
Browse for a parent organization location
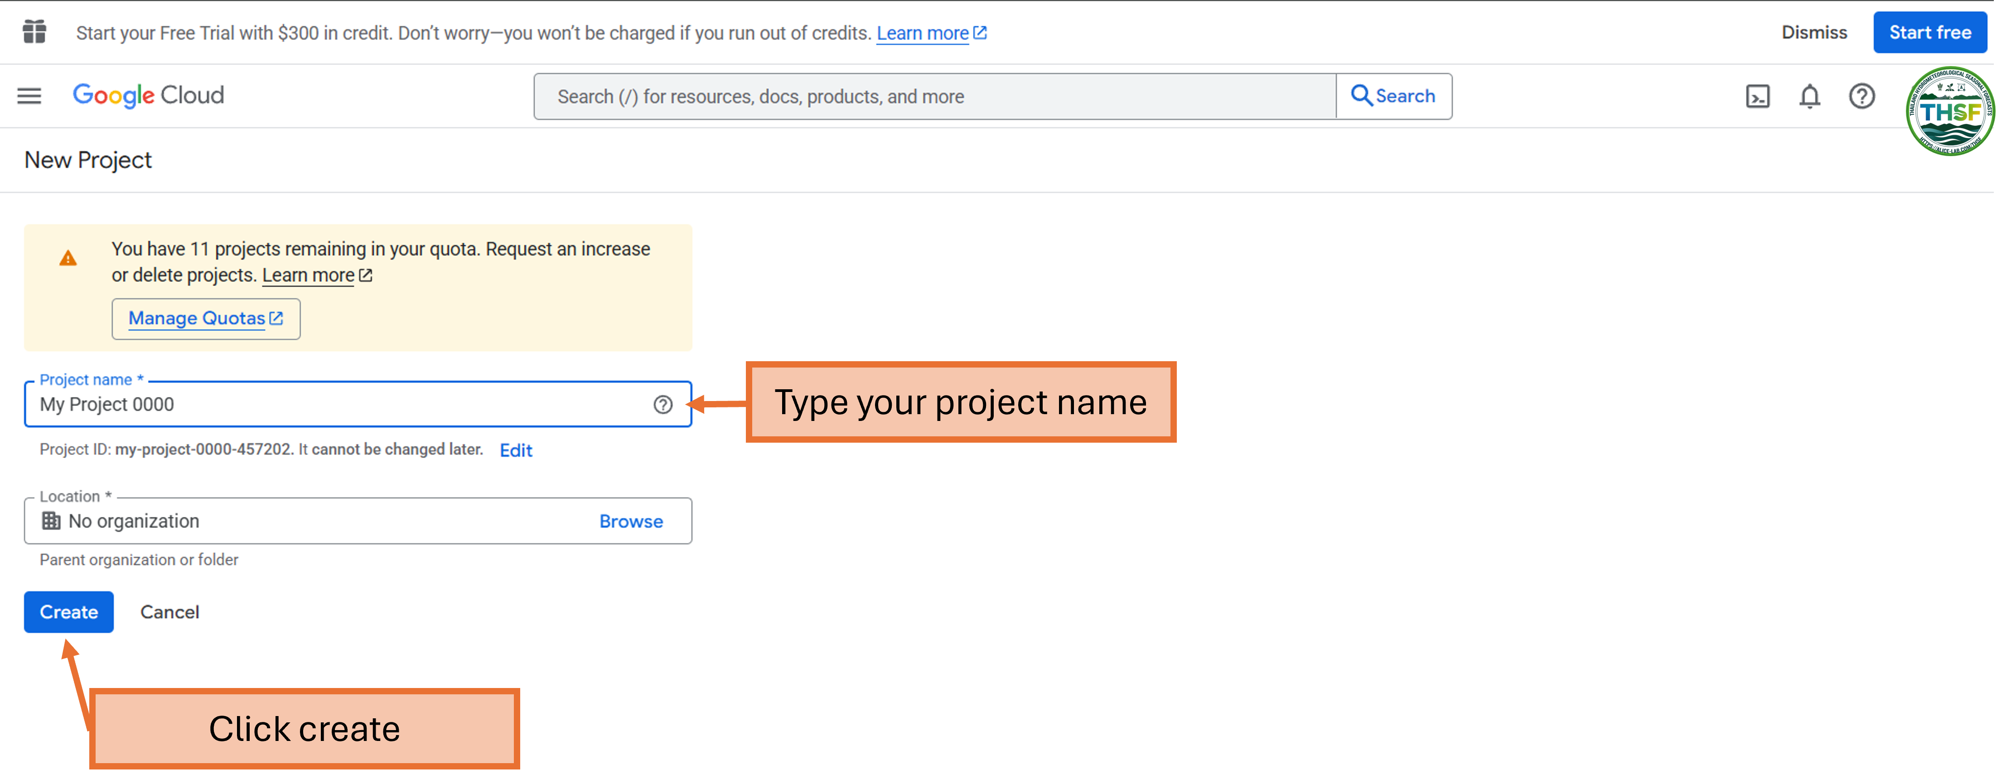[631, 522]
